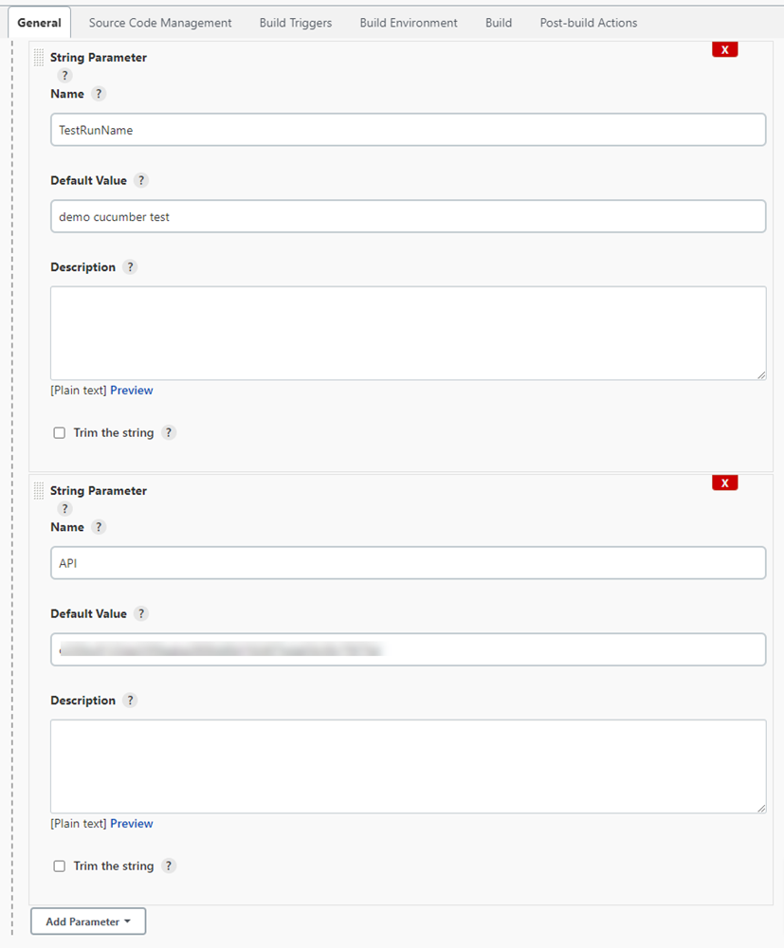Click the demo cucumber test default value field
784x948 pixels.
pyautogui.click(x=408, y=216)
